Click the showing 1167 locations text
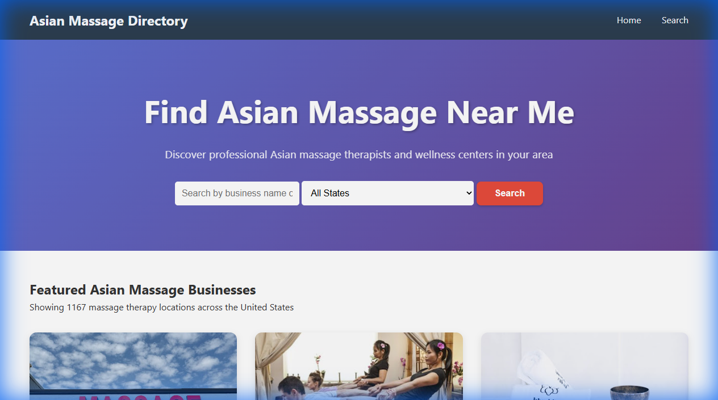The width and height of the screenshot is (718, 400). (x=161, y=307)
